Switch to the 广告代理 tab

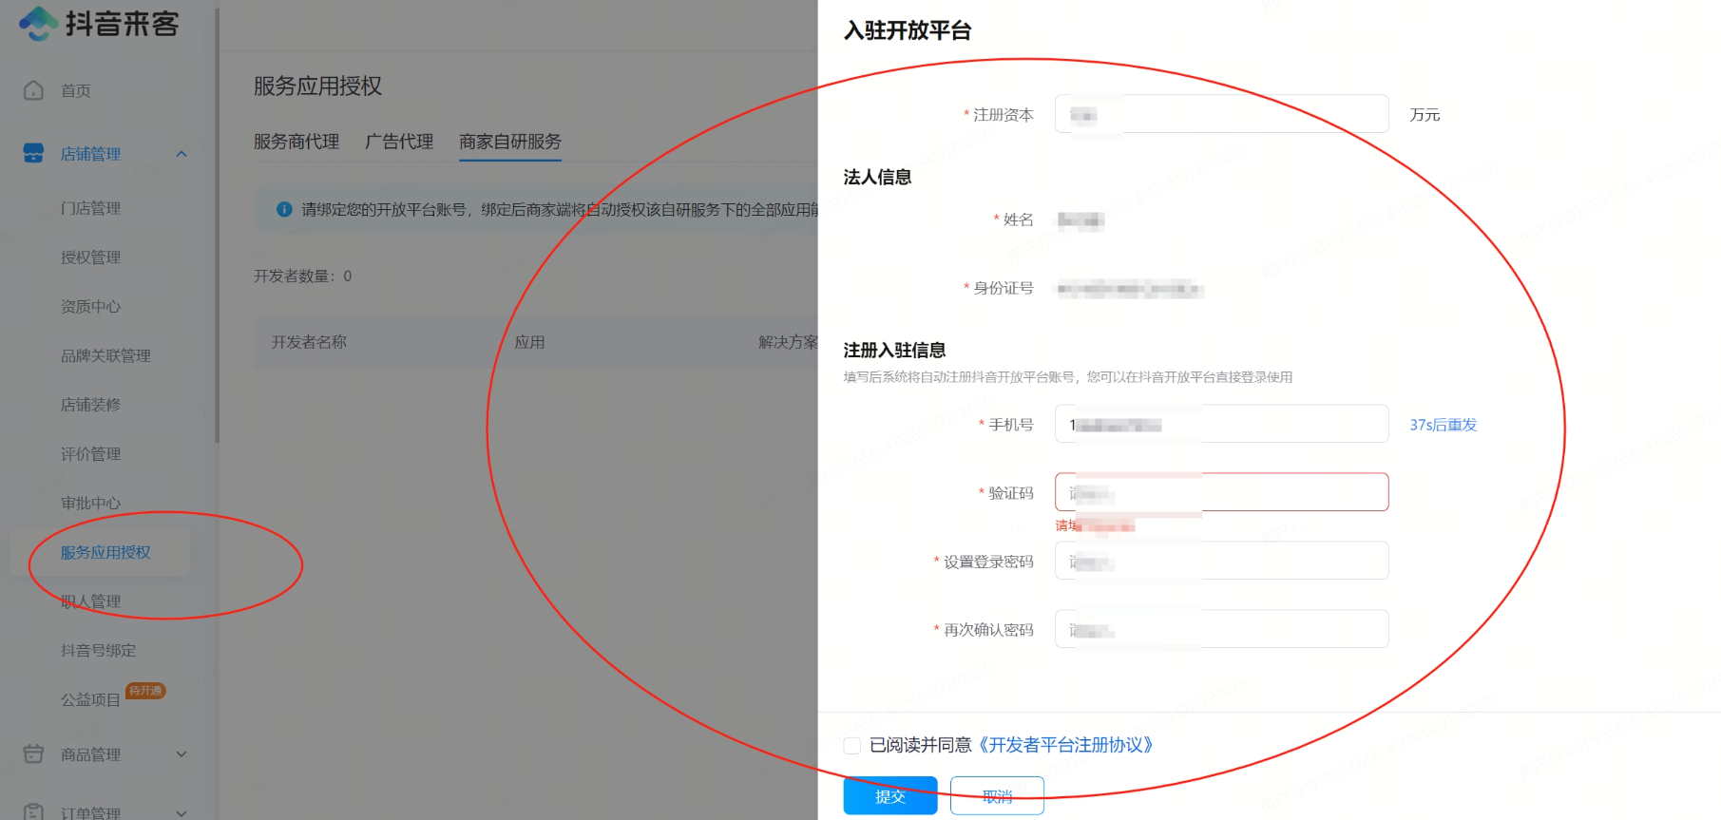[x=399, y=142]
